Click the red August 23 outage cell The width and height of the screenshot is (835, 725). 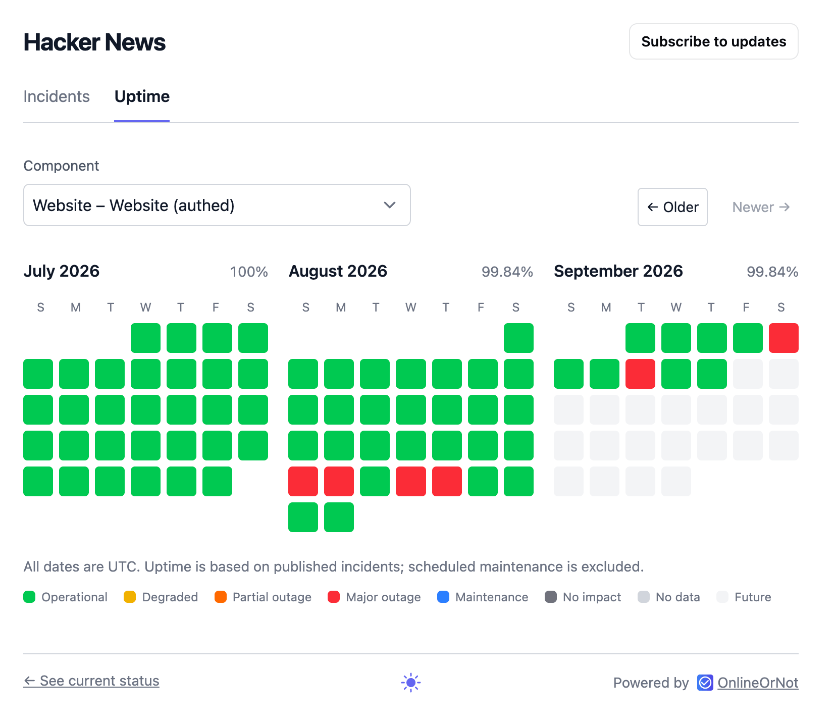pos(303,481)
